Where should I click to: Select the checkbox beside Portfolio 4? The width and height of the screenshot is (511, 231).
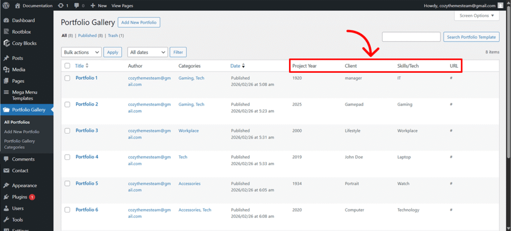point(67,157)
